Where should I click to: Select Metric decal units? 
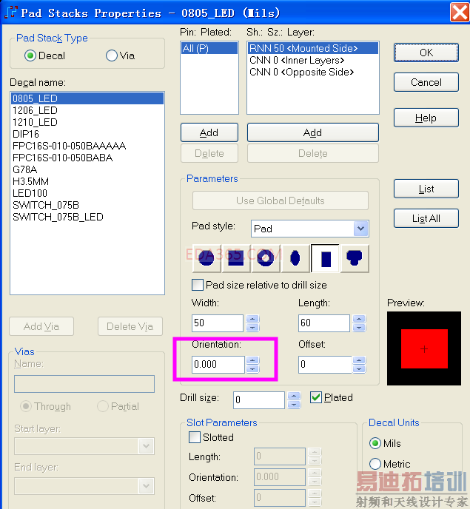(x=375, y=464)
